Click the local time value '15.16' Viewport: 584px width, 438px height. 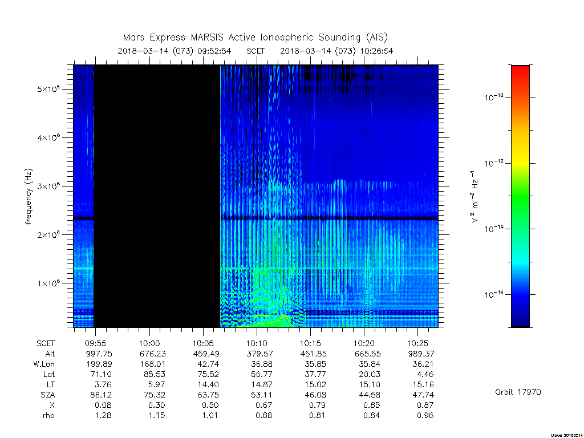pyautogui.click(x=423, y=384)
